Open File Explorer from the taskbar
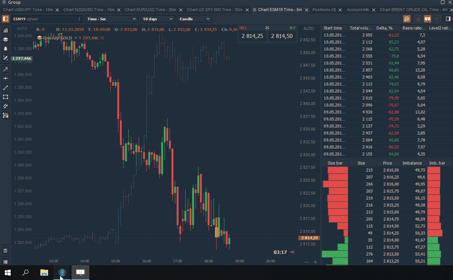This screenshot has width=453, height=280. tap(44, 273)
